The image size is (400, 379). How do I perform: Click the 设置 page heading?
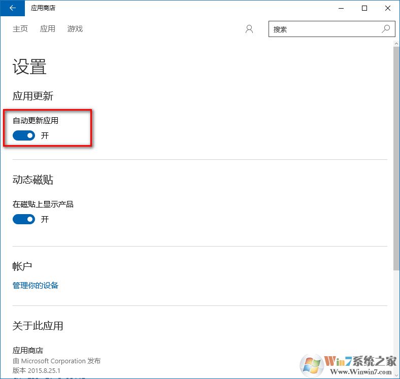[29, 67]
